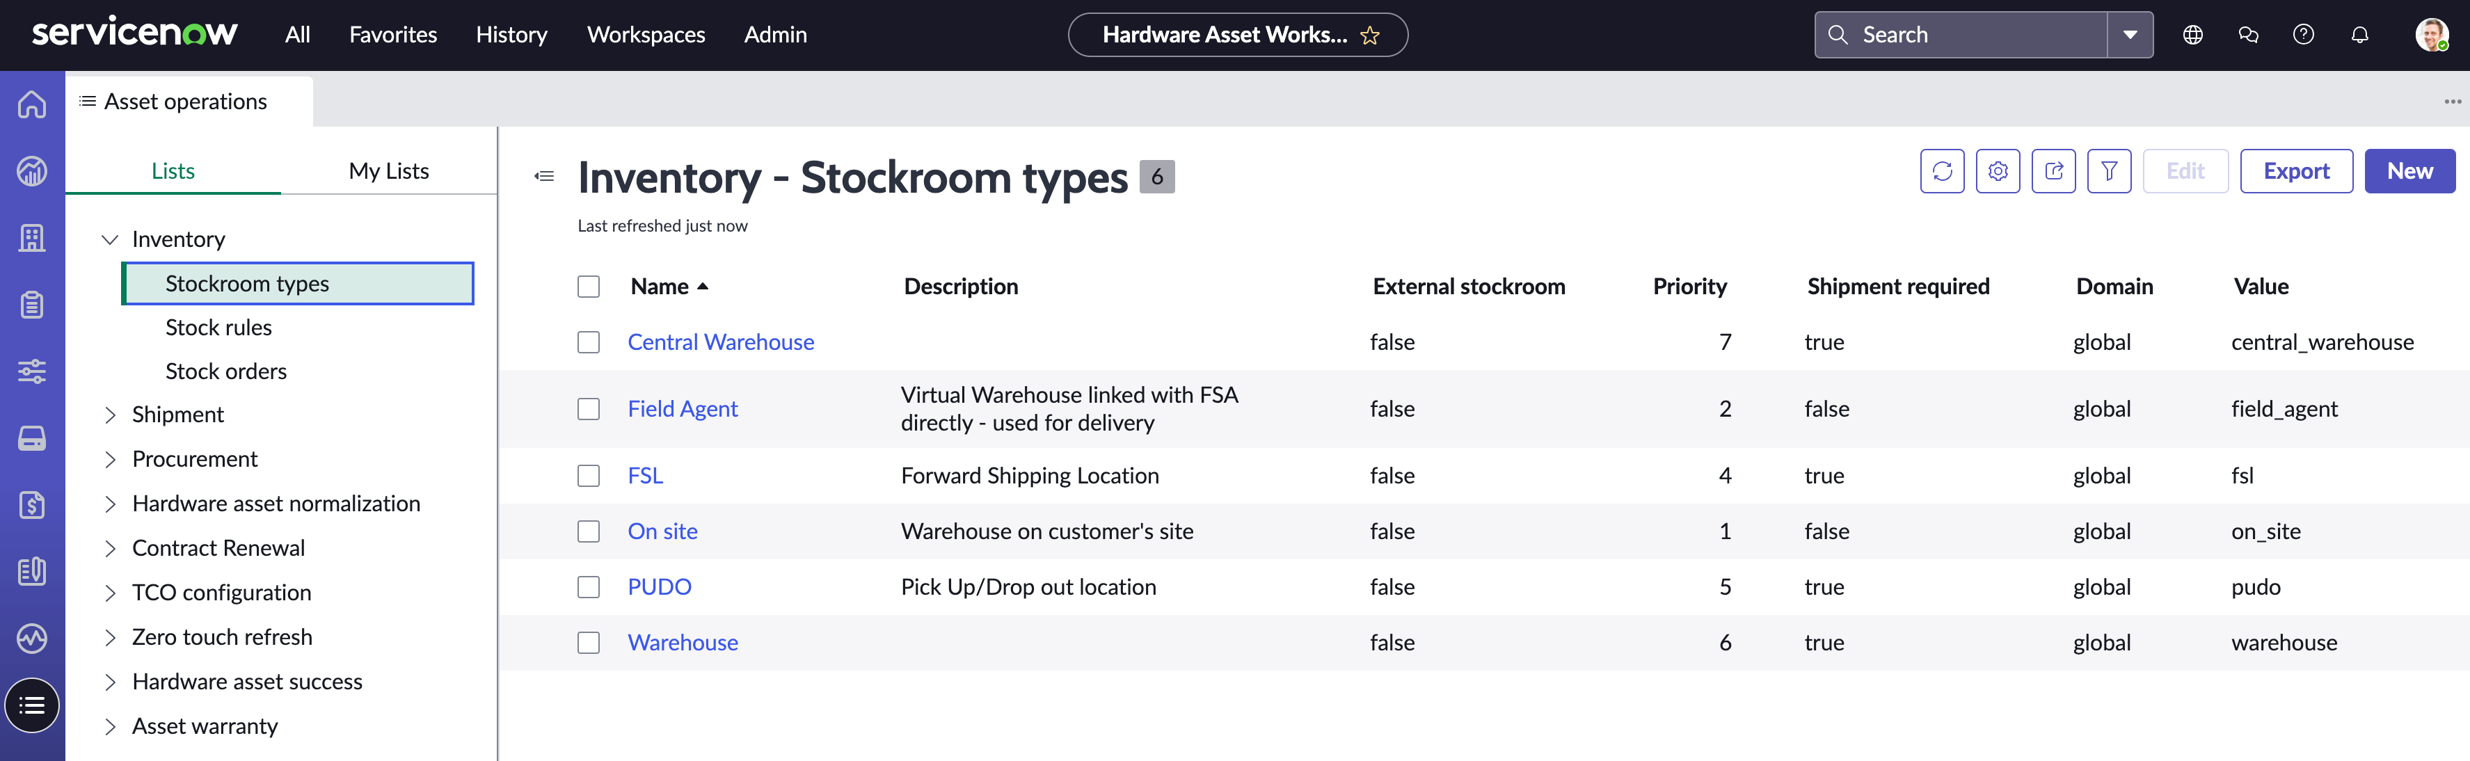Open the chat conversations icon
Screen dimensions: 2470x761
2247,35
